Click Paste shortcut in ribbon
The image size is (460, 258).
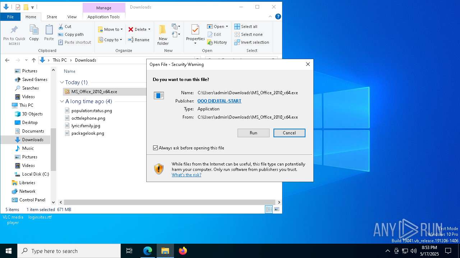tap(74, 42)
